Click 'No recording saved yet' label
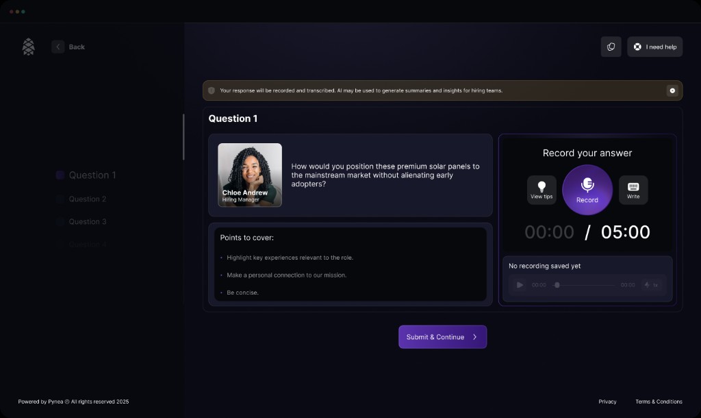This screenshot has height=418, width=701. click(x=544, y=266)
